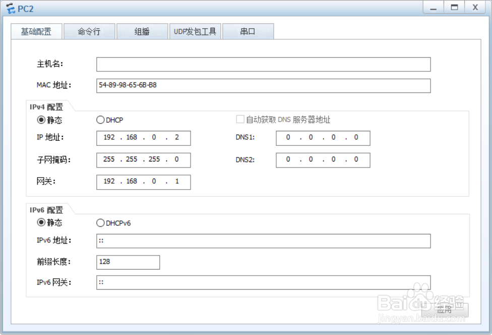Click the 子网掩码 field 255.255.255.0
Viewport: 492px width, 335px height.
143,160
